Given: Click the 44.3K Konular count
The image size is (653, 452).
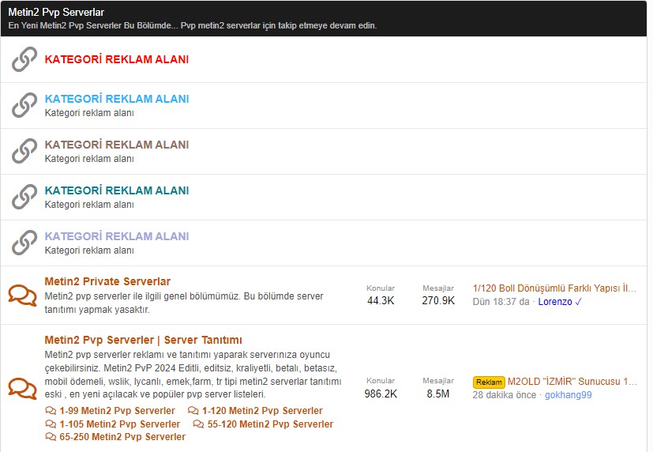Looking at the screenshot, I should click(x=381, y=301).
